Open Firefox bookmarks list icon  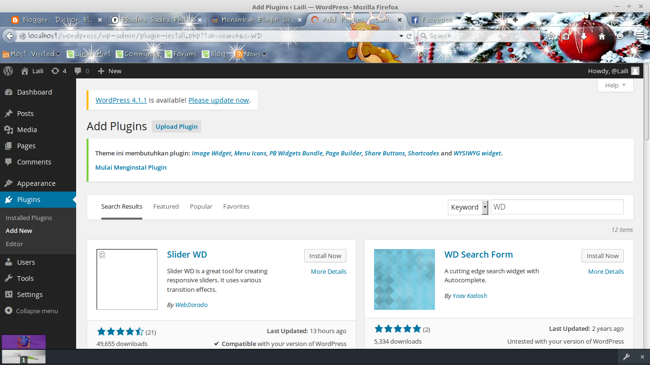click(566, 36)
